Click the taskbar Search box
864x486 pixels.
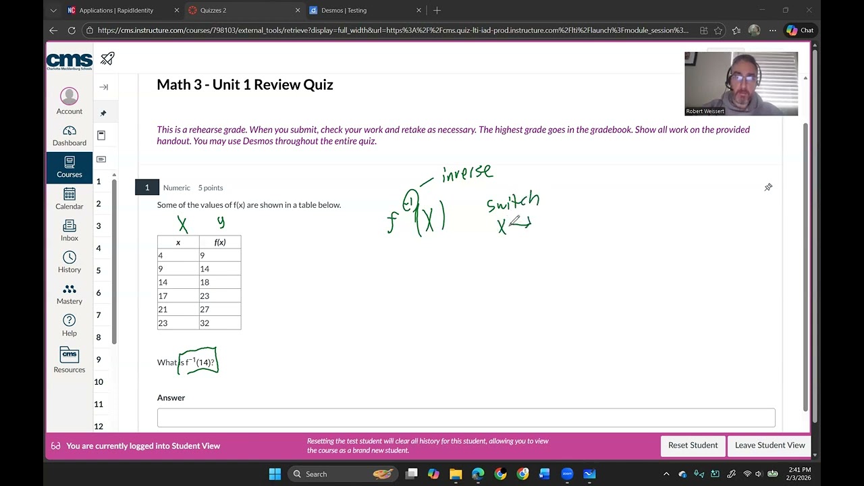pos(344,474)
